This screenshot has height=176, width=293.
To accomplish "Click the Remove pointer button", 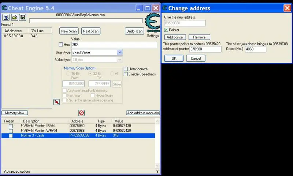I will 199,37.
